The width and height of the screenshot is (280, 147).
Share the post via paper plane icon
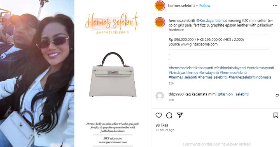click(180, 115)
